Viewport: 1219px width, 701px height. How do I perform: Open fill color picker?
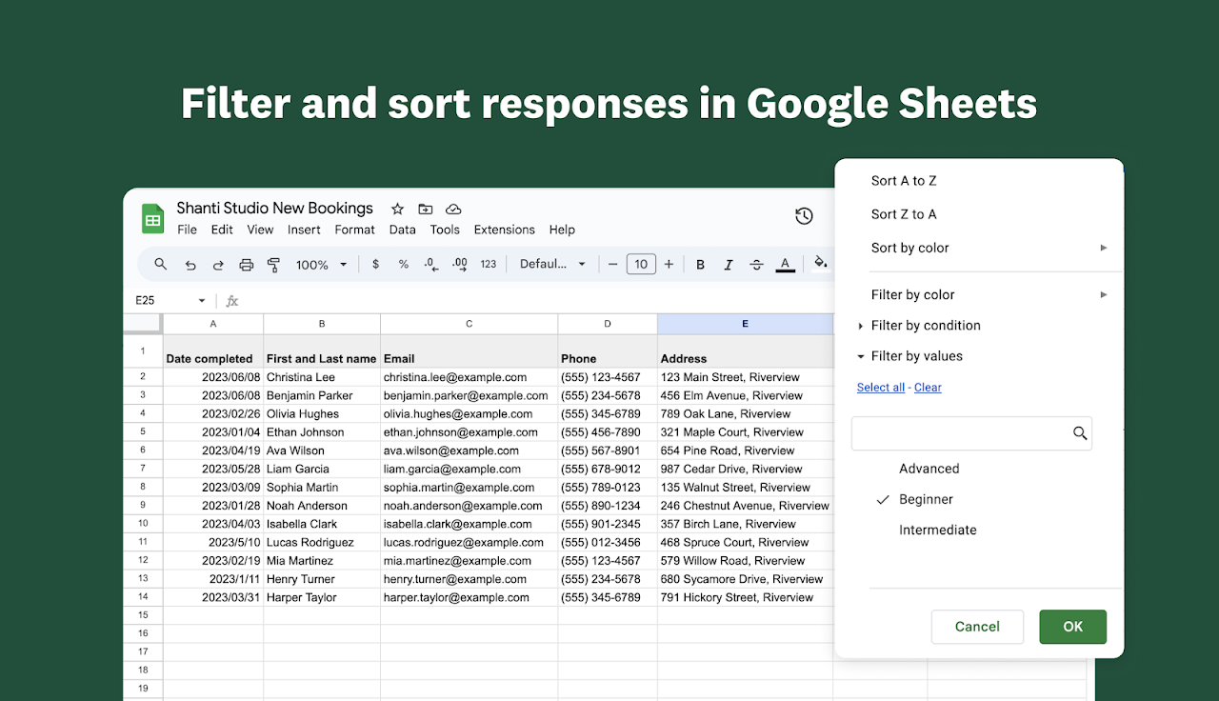820,263
